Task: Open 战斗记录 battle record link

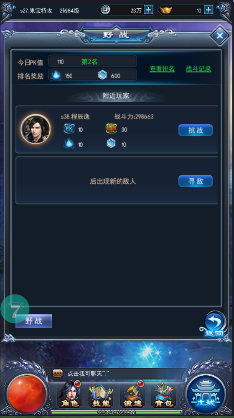Action: click(198, 69)
